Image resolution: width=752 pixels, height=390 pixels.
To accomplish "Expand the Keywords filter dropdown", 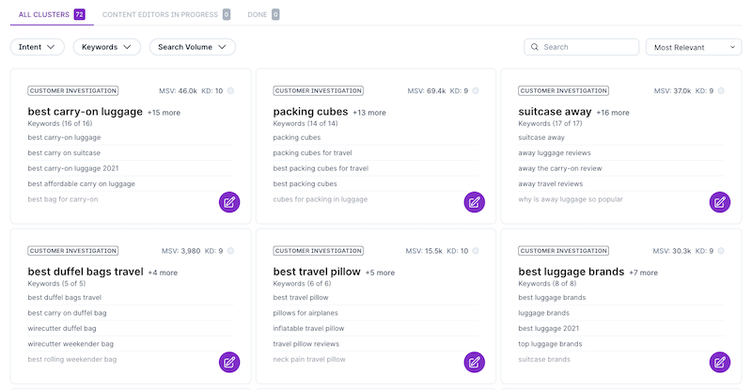I will point(107,47).
